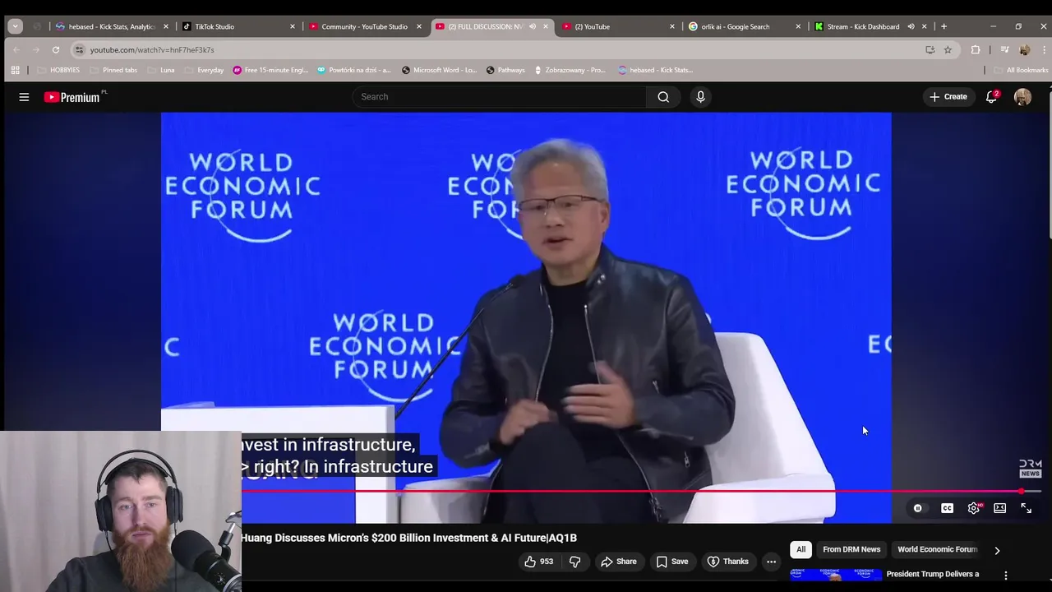
Task: Open player settings gear
Action: pyautogui.click(x=974, y=508)
